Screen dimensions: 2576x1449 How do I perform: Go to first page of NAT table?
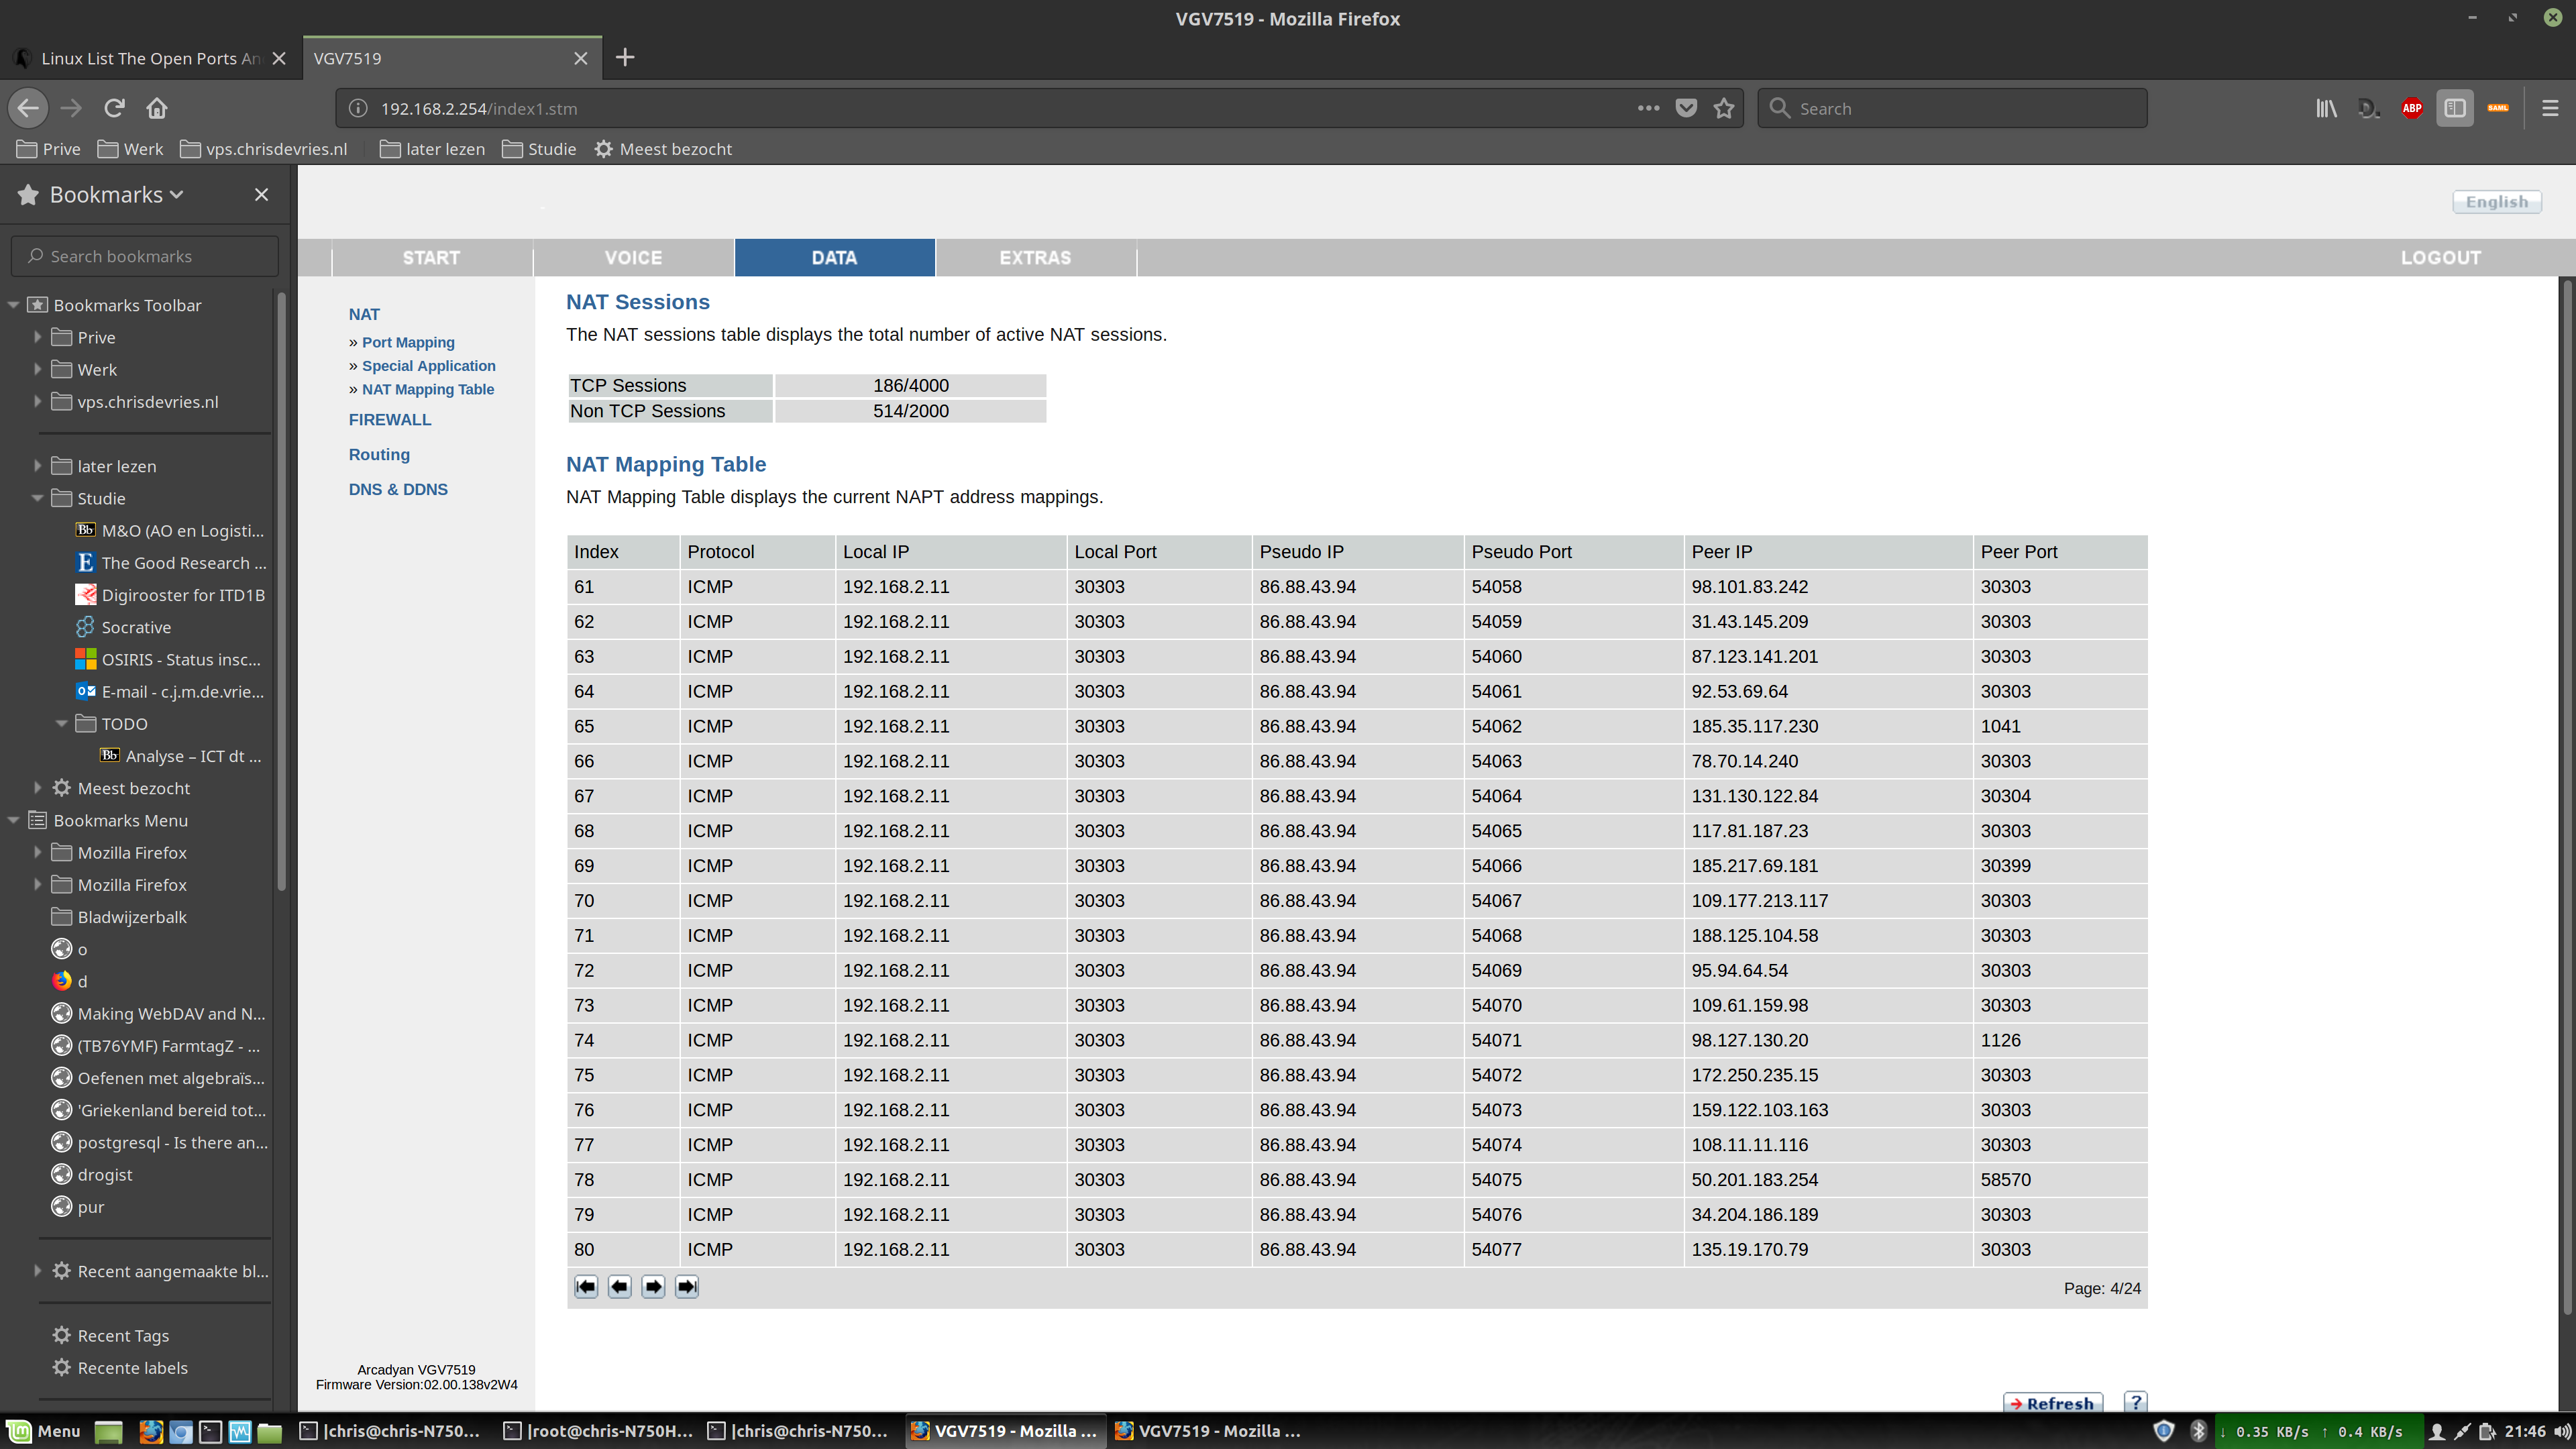pos(586,1287)
